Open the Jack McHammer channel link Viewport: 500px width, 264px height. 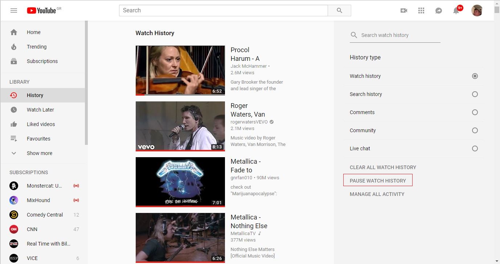pos(249,66)
